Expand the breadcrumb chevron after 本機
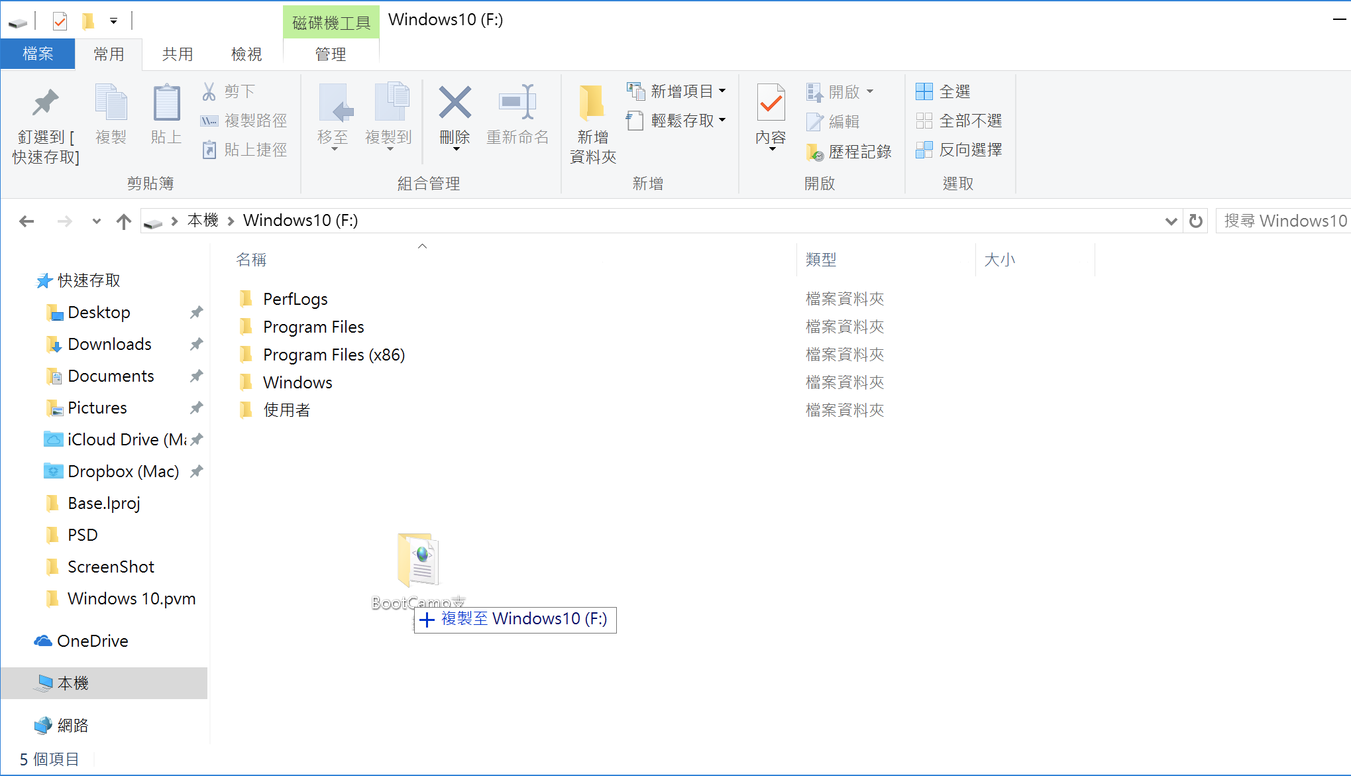Viewport: 1351px width, 776px height. click(231, 221)
